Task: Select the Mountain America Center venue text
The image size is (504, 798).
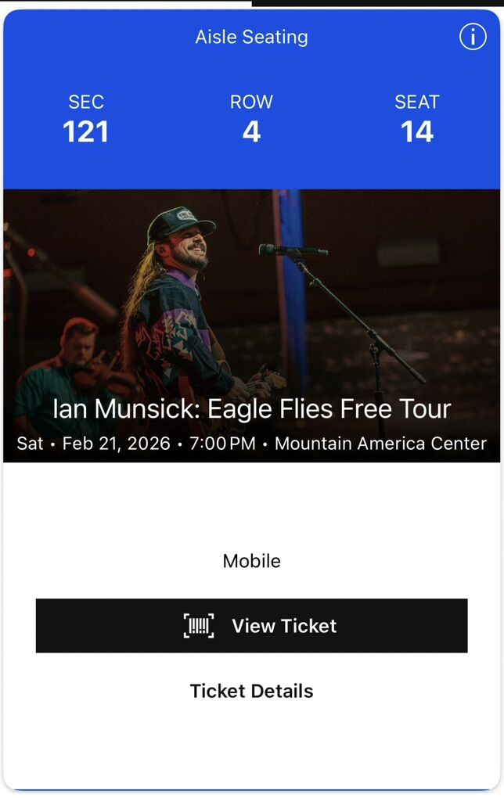Action: click(380, 444)
